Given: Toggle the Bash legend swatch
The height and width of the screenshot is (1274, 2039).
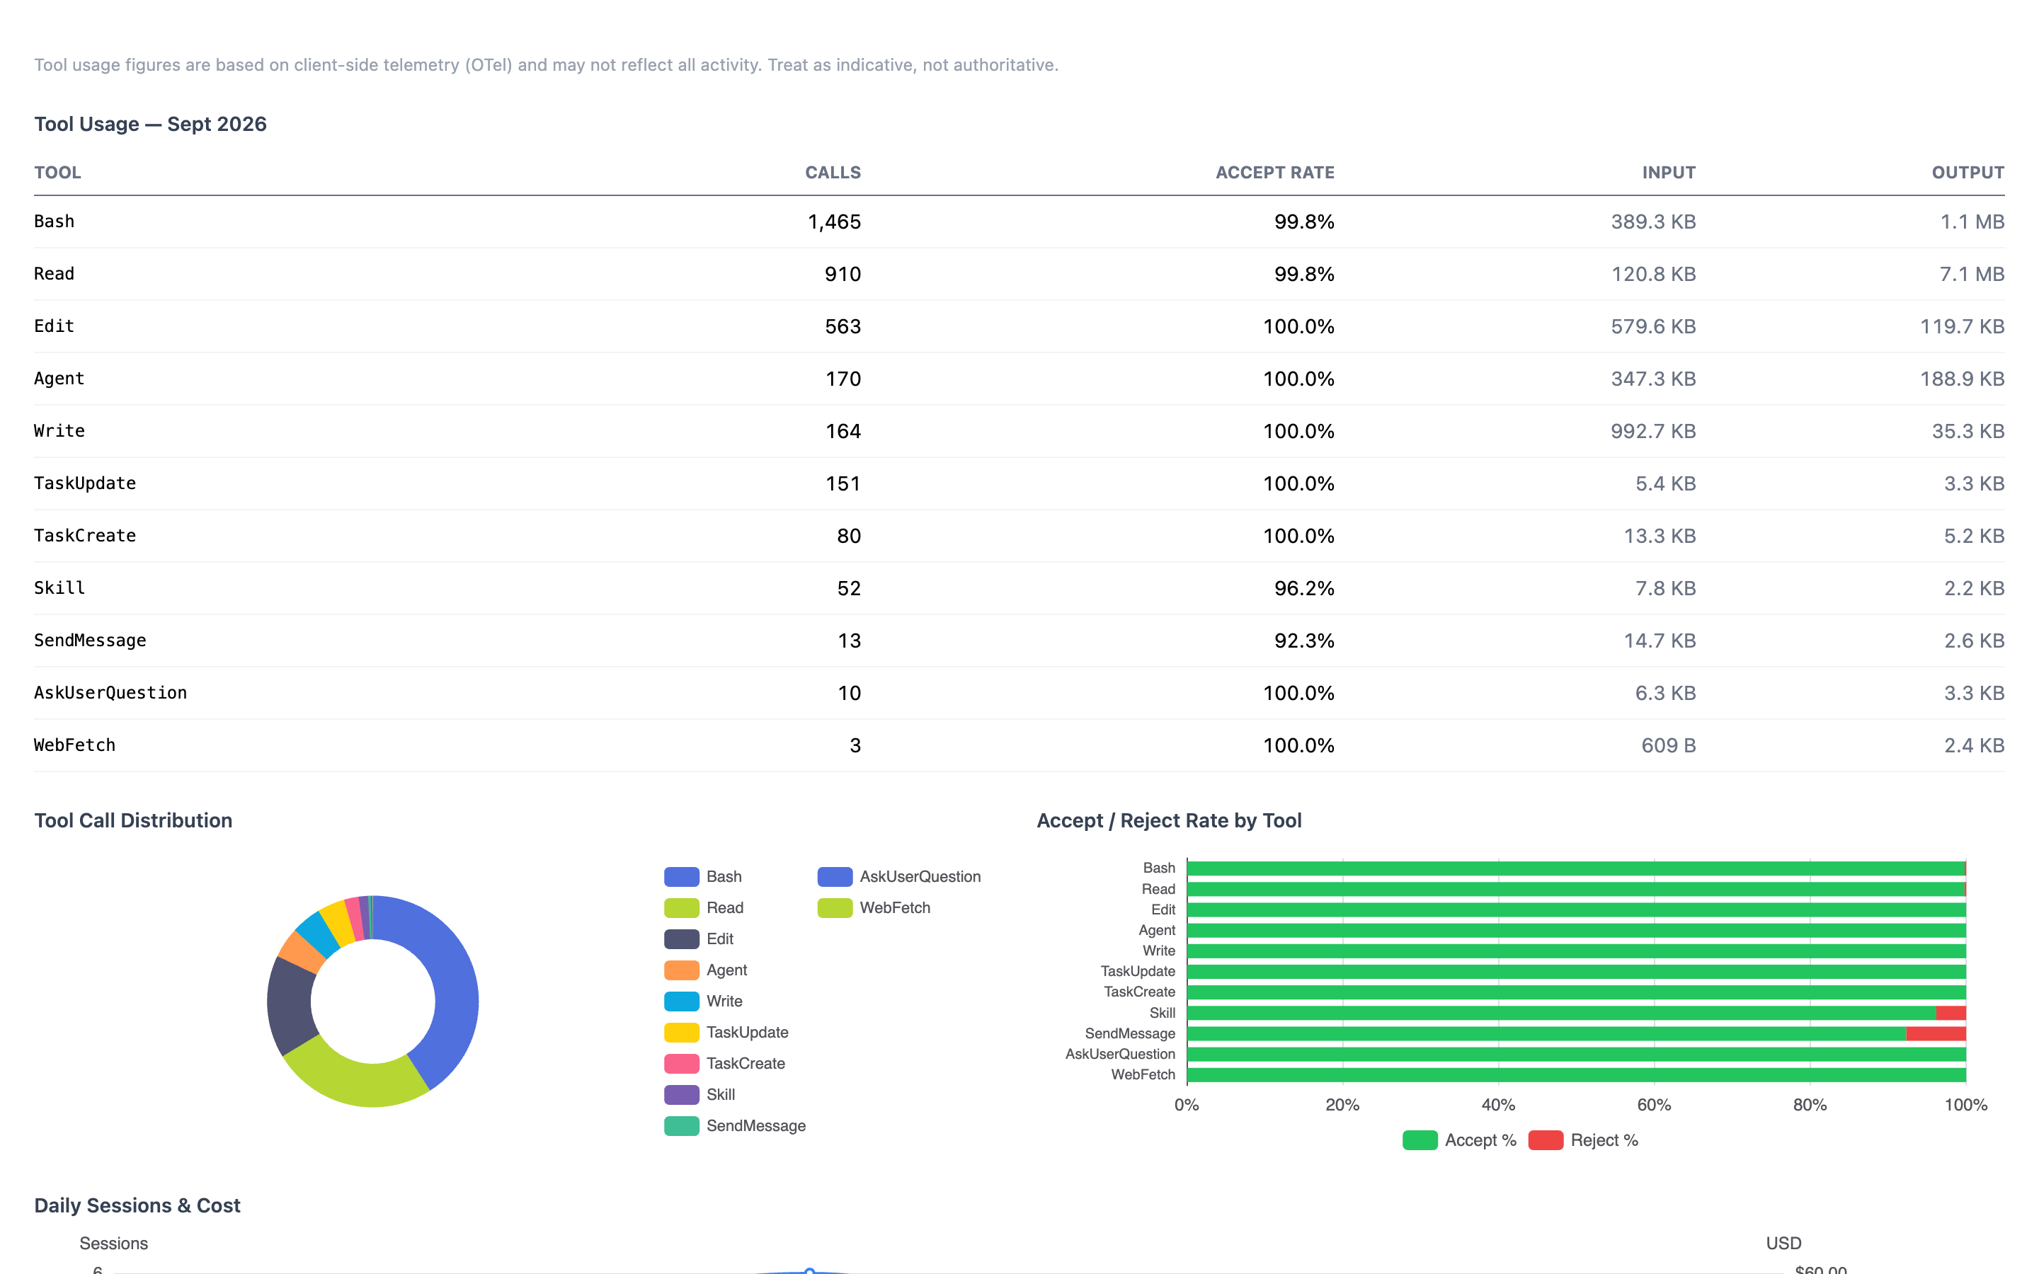Looking at the screenshot, I should pos(681,876).
